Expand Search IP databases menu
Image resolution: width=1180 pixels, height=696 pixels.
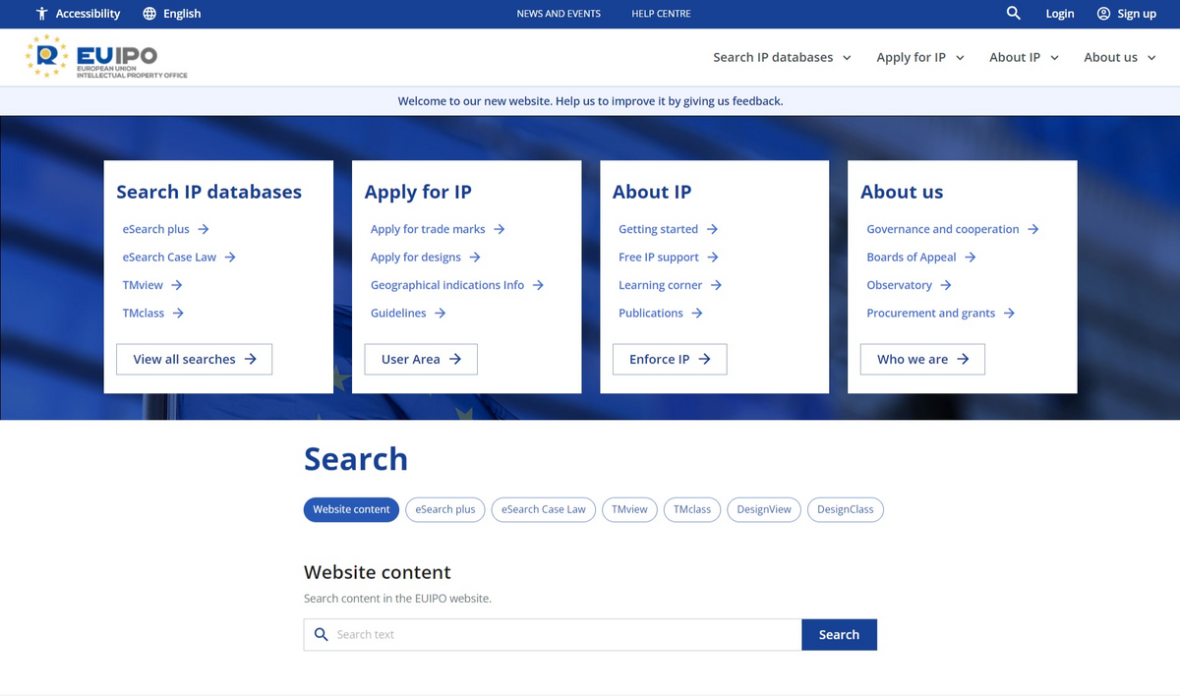782,57
